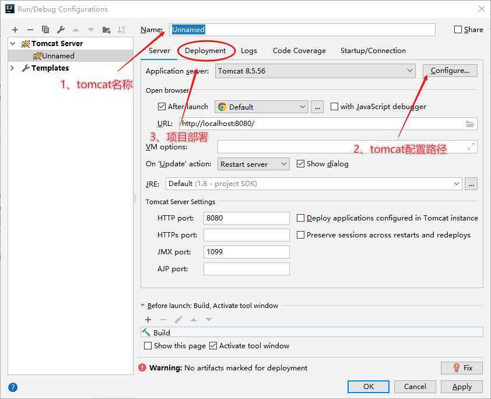491x399 pixels.
Task: Click the Fix button
Action: (462, 368)
